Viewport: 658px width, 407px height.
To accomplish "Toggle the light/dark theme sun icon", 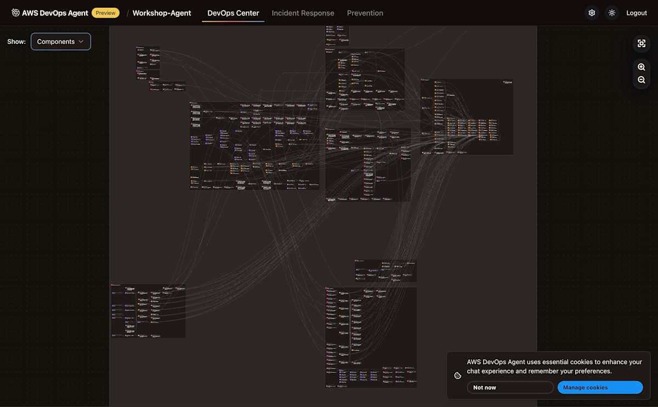I will pos(612,13).
